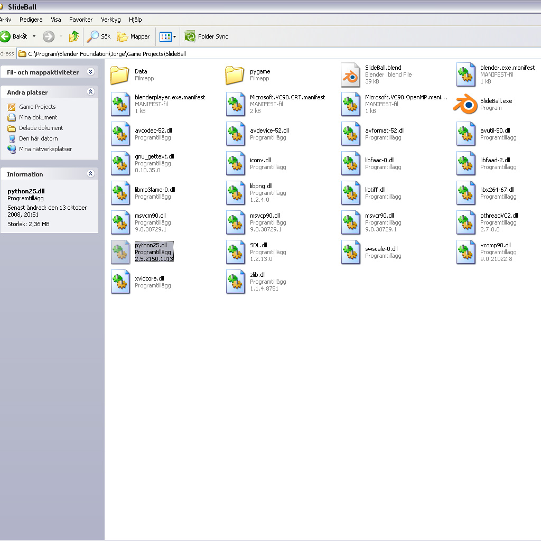Select libfaad-2.dll file icon
The height and width of the screenshot is (541, 541).
tap(466, 164)
